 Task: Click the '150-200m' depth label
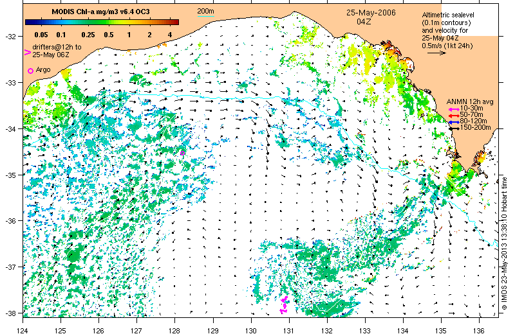point(475,128)
